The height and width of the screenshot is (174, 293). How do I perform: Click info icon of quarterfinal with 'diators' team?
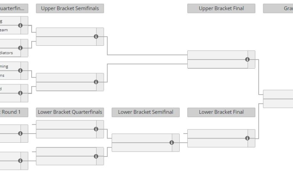[20, 48]
